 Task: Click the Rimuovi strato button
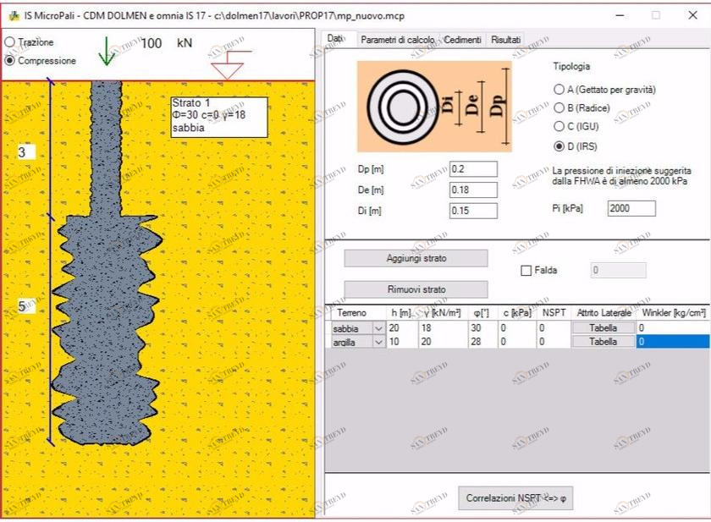416,289
